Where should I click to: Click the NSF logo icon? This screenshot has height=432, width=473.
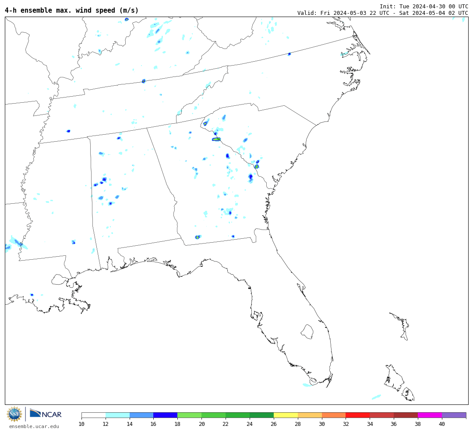[x=14, y=414]
